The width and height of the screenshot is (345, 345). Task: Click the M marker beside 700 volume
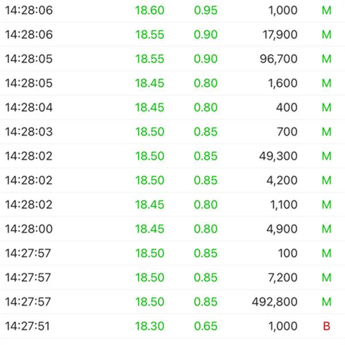(x=327, y=132)
